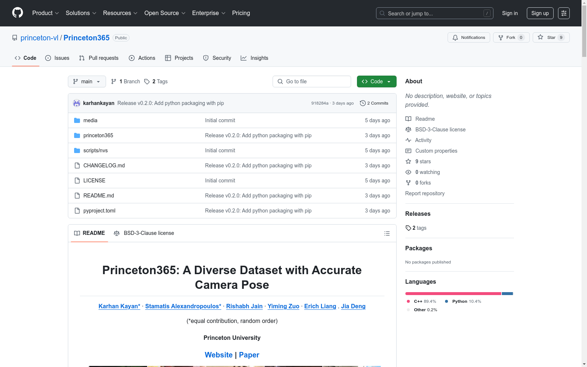Click the CHANGELOG.md file icon
Screen dimensions: 587x367
coord(77,166)
